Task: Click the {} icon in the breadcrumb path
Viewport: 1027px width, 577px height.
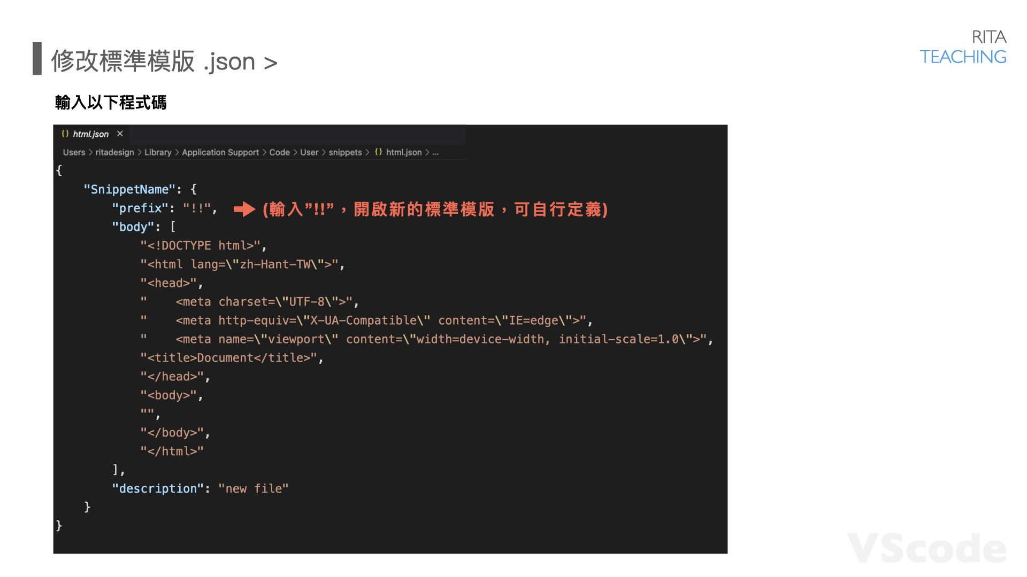Action: tap(379, 152)
